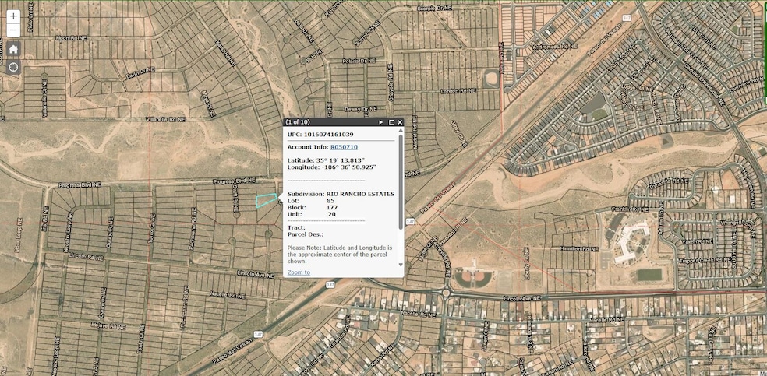This screenshot has height=376, width=767.
Task: Click the "Please Note" disclaimer text
Action: 340,255
